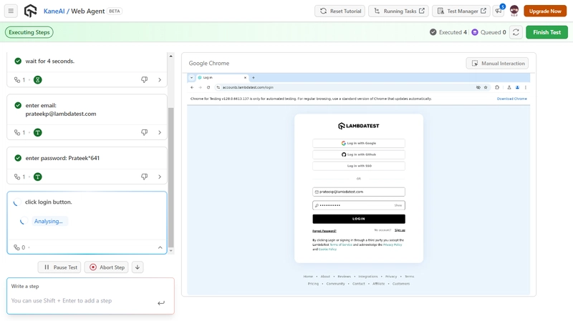Click Pause Test button
The width and height of the screenshot is (573, 321).
tap(59, 267)
